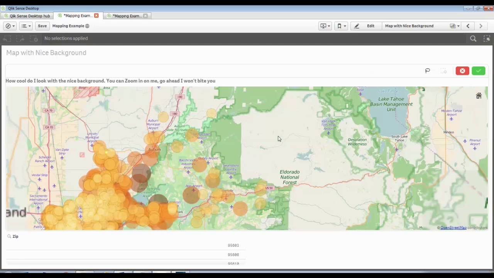Activate the lasso selection tool
This screenshot has width=494, height=278.
click(427, 71)
